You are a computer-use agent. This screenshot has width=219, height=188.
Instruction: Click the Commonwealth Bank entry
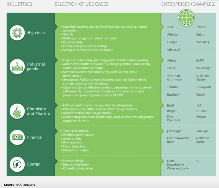tap(178, 140)
